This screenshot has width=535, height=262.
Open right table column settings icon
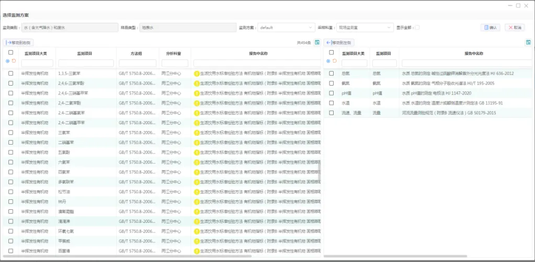(x=528, y=42)
